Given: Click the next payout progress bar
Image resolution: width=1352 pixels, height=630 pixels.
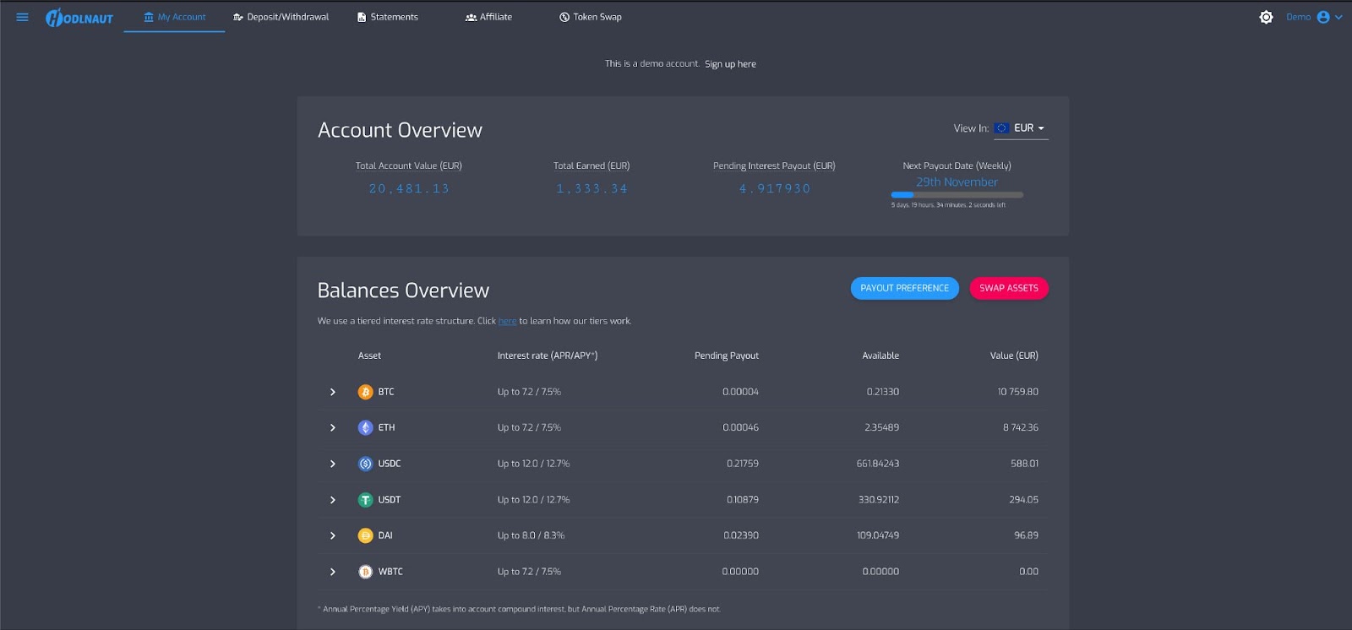Looking at the screenshot, I should point(957,195).
